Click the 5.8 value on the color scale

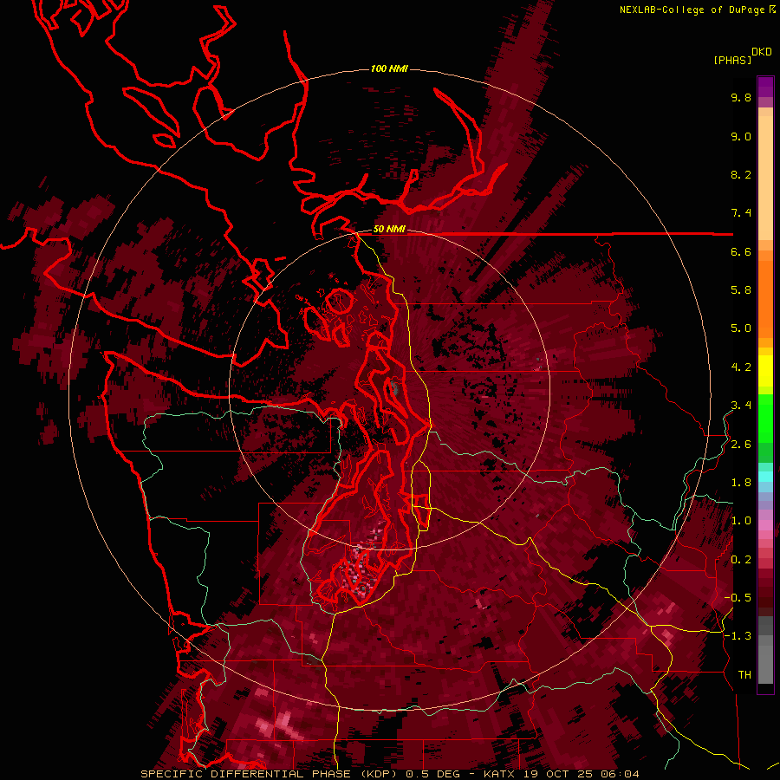741,290
